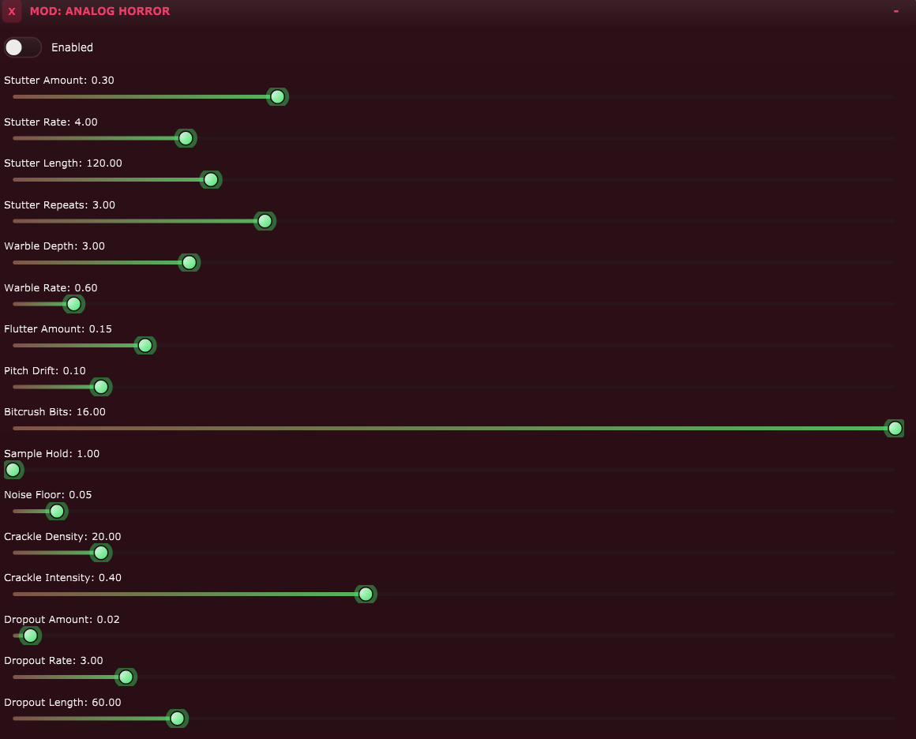
Task: Toggle the Enabled switch
Action: click(x=23, y=47)
